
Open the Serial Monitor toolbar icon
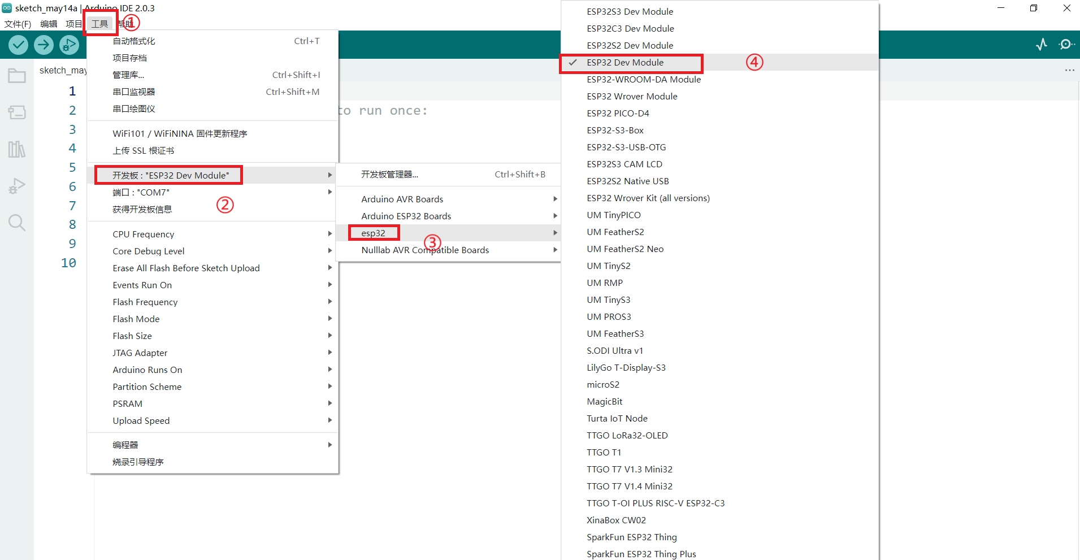click(x=1066, y=45)
